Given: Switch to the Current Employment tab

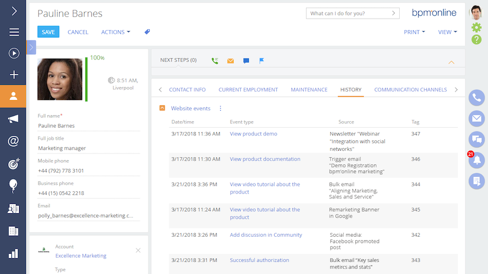Looking at the screenshot, I should coord(248,90).
